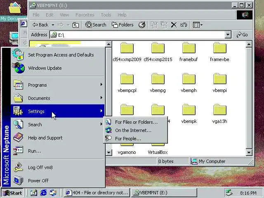
Task: Click file list scrollbar up arrow
Action: (249, 45)
